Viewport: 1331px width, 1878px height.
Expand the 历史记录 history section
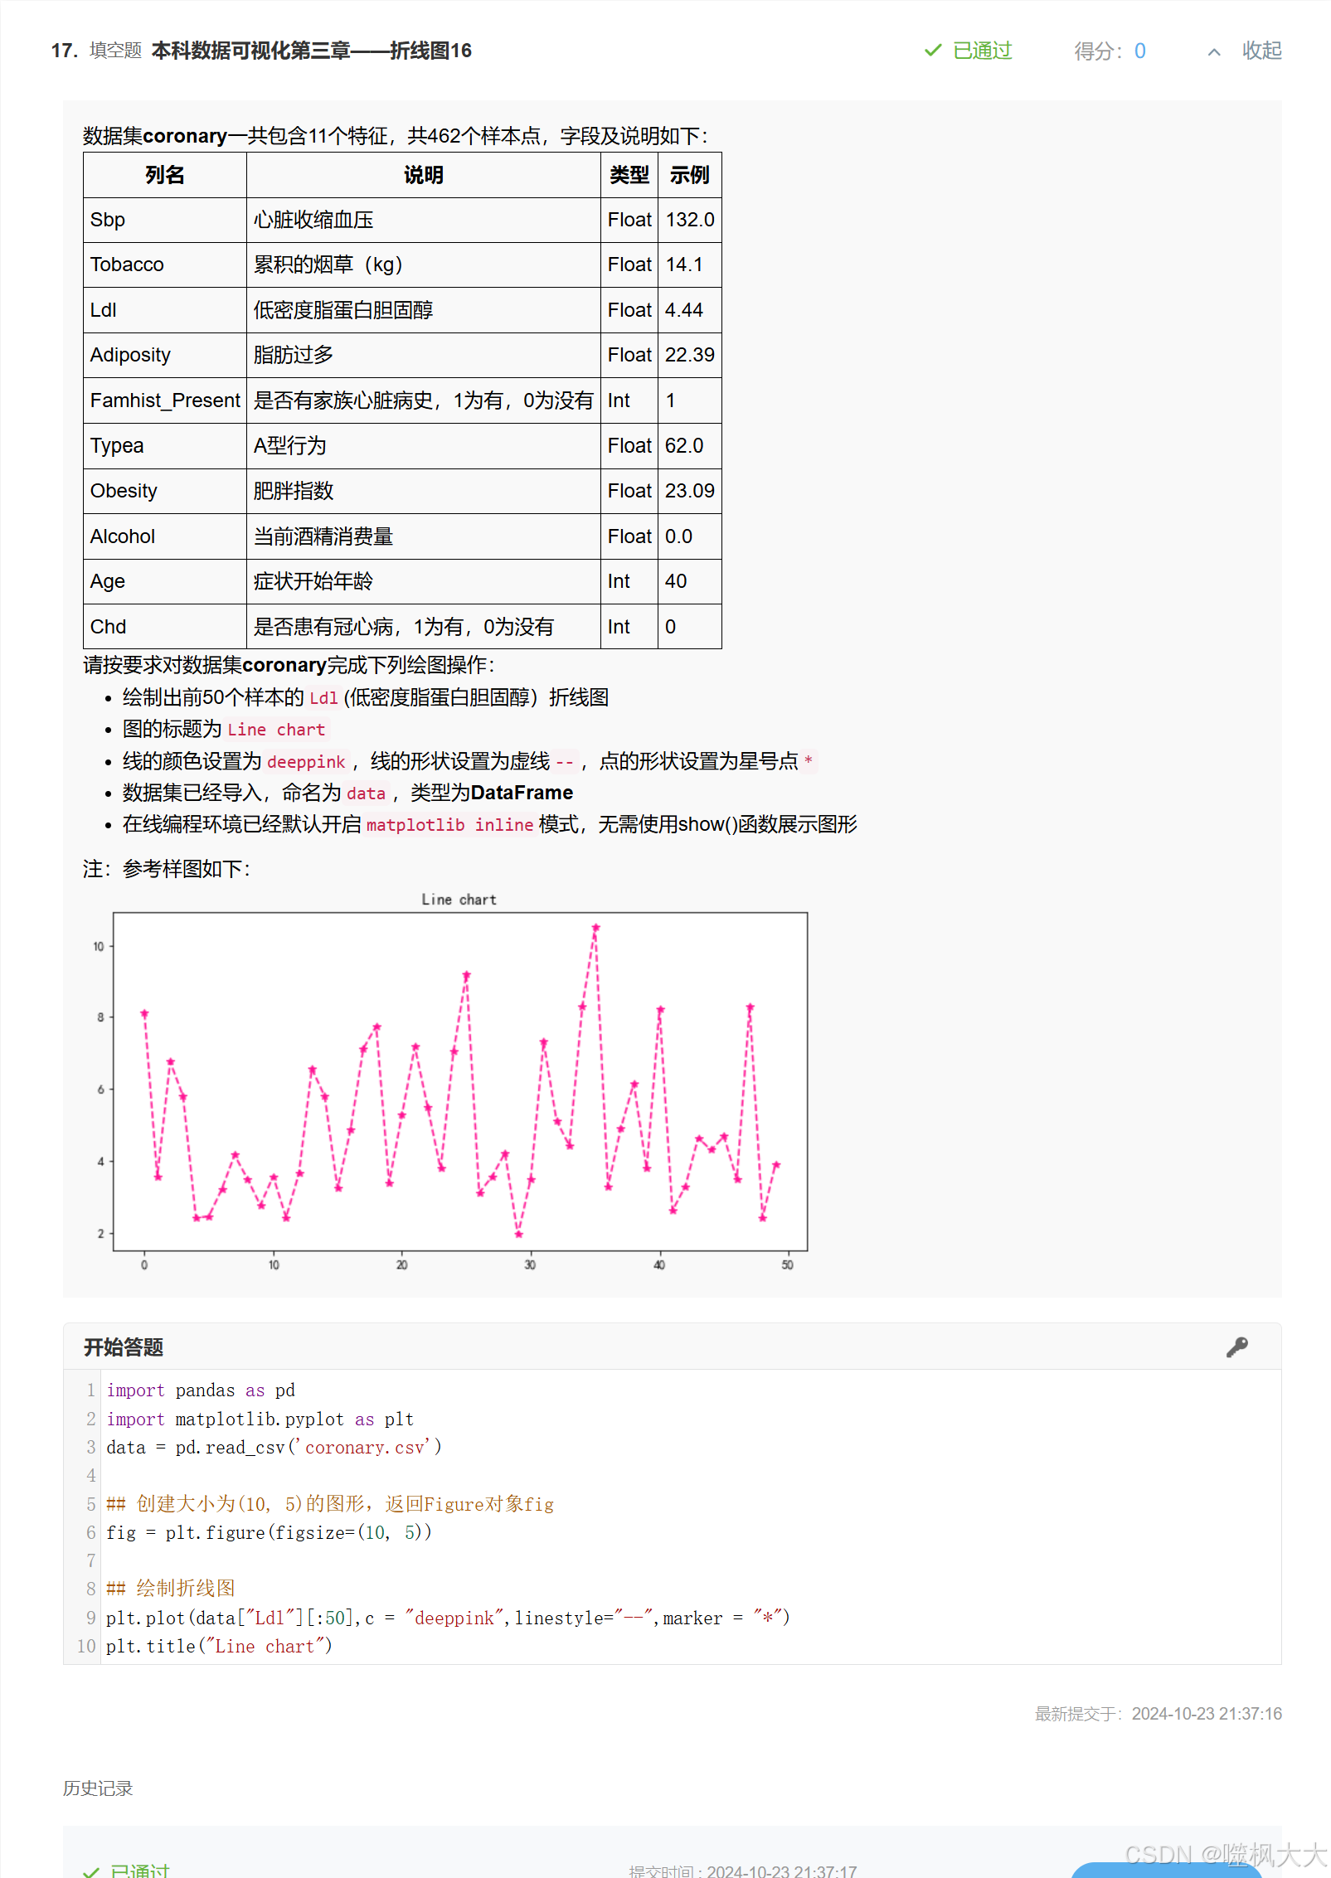(x=97, y=1788)
